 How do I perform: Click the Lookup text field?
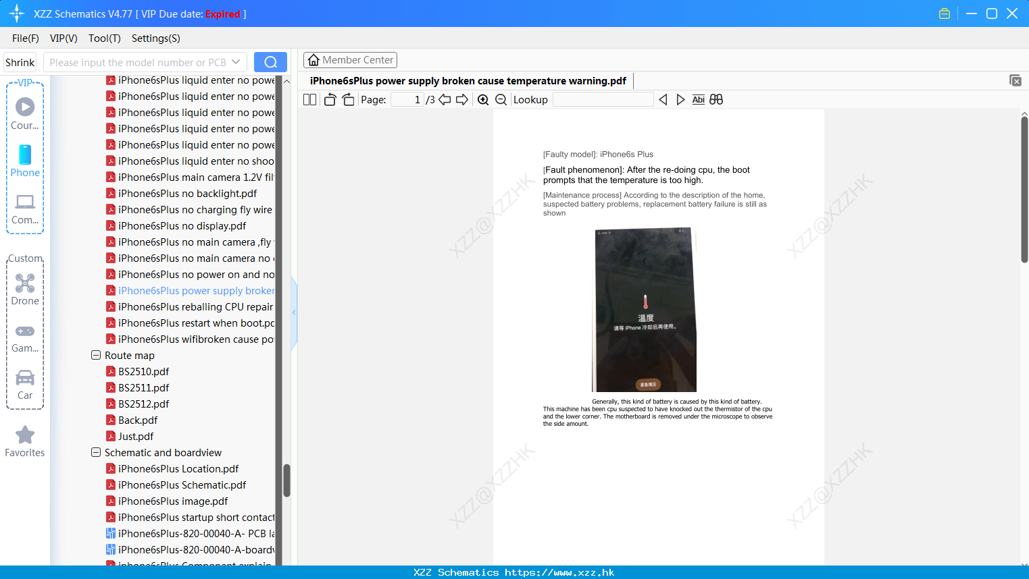(603, 100)
